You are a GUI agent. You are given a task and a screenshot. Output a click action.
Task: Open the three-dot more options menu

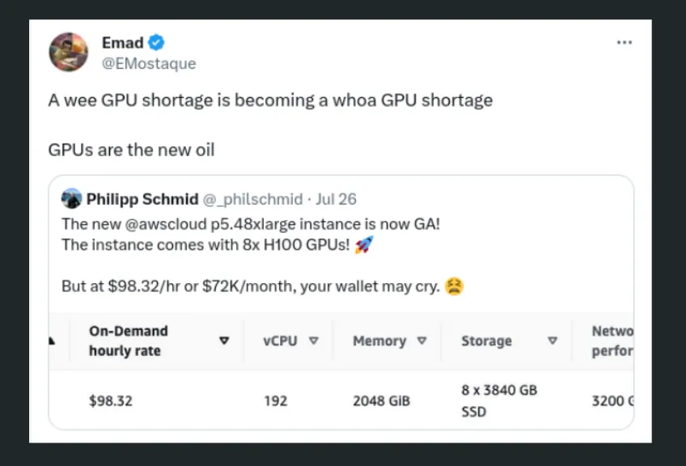(x=624, y=42)
